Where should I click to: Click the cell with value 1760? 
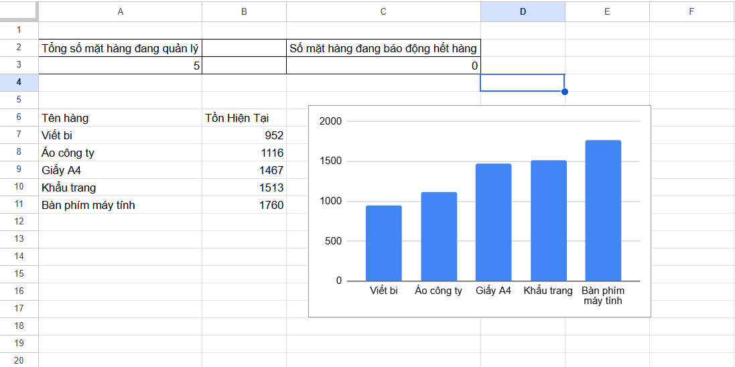(245, 205)
